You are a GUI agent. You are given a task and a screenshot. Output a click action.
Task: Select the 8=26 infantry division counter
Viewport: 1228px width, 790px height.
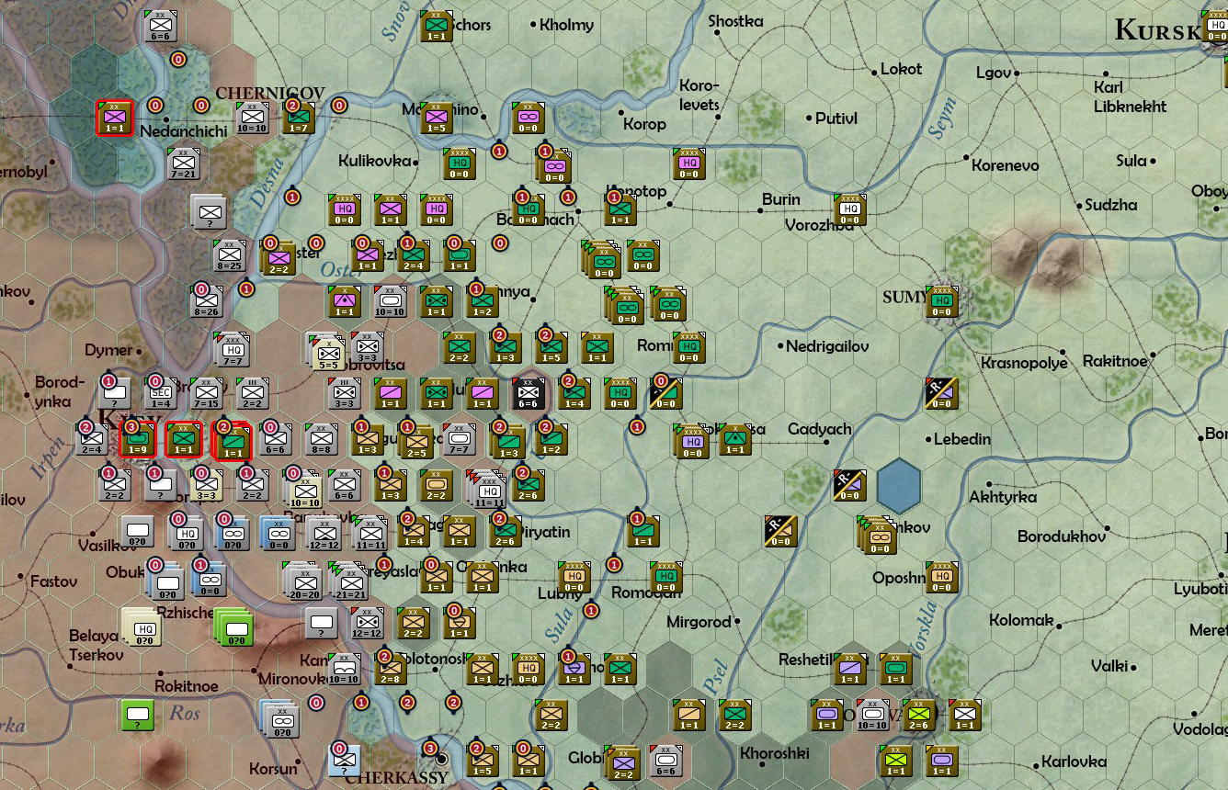click(x=207, y=302)
